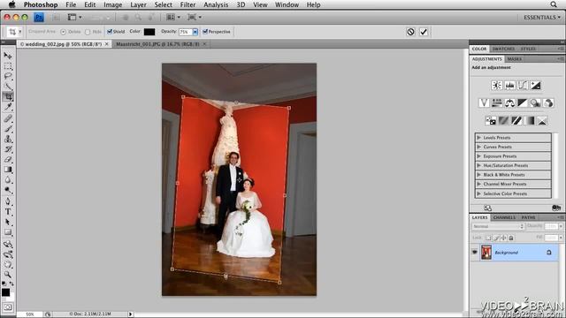Screen dimensions: 566x318
Task: Toggle the Shield checkbox
Action: click(x=110, y=32)
